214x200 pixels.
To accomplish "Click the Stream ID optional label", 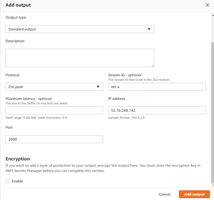I will tap(125, 75).
